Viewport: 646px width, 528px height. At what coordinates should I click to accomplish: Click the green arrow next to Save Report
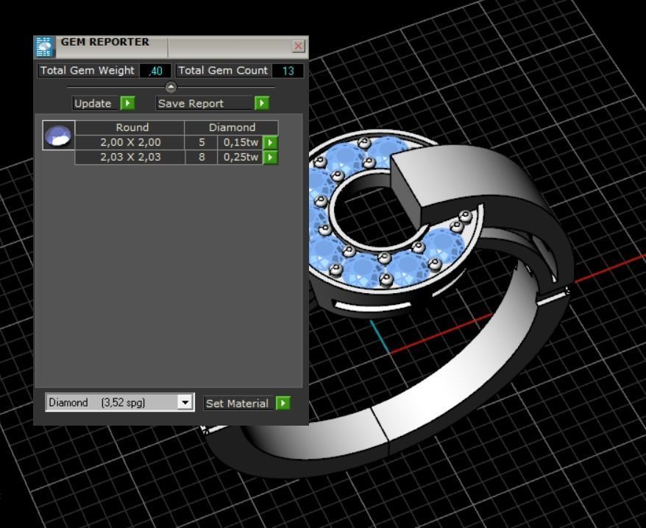click(262, 103)
